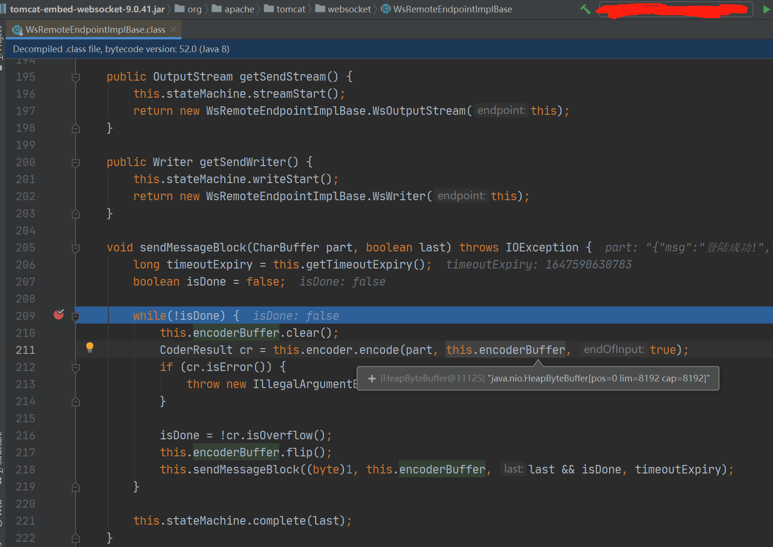Click the Decompiled .class file notification banner
Viewport: 773px width, 547px height.
(x=121, y=48)
